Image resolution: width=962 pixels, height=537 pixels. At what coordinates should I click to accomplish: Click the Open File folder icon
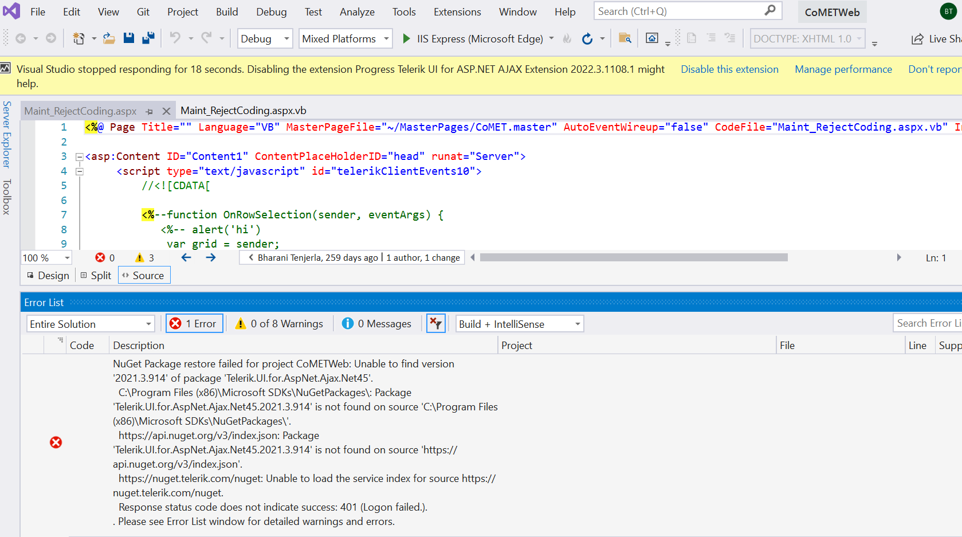pyautogui.click(x=109, y=38)
